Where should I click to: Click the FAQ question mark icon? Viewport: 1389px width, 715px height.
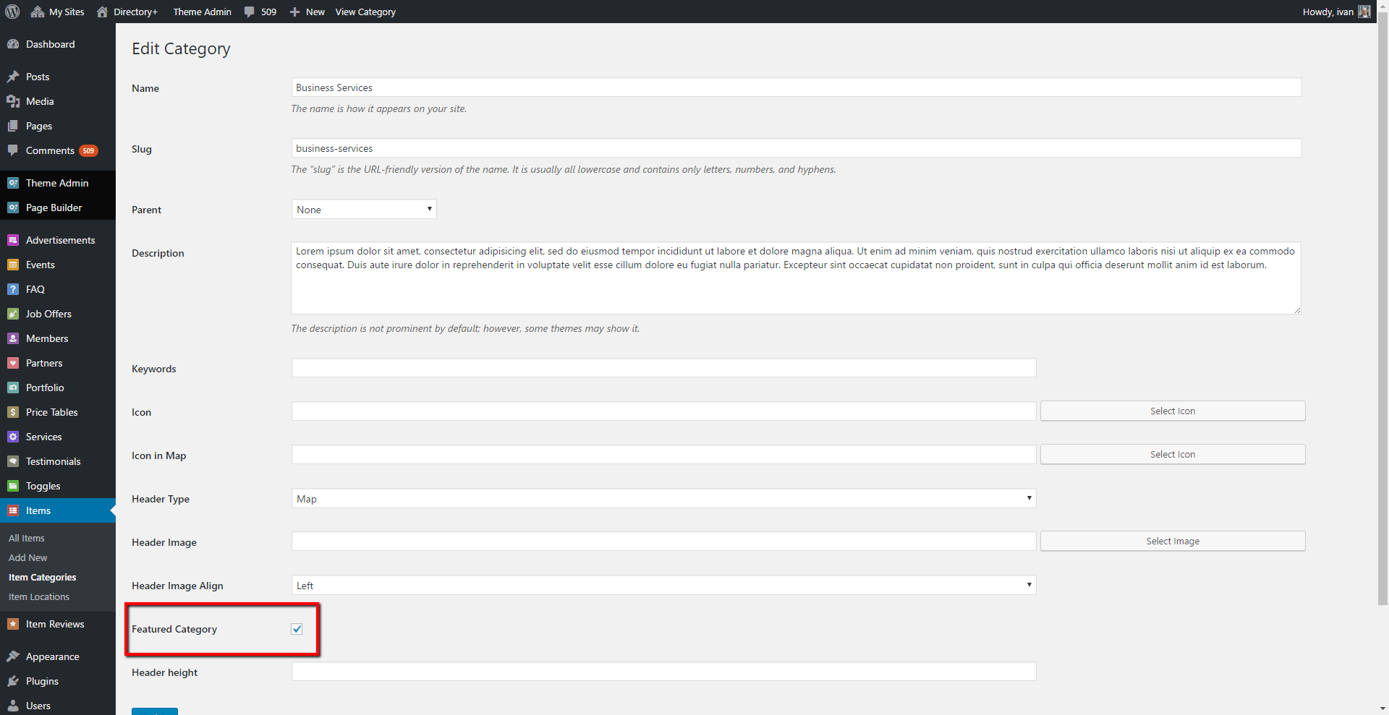point(13,289)
